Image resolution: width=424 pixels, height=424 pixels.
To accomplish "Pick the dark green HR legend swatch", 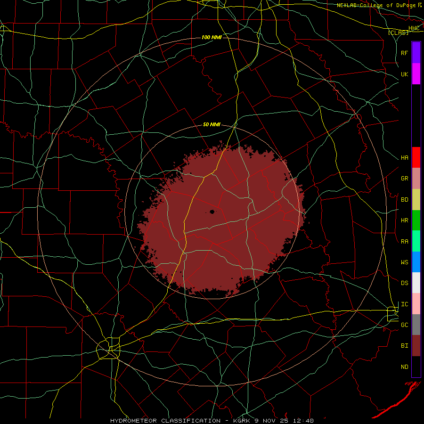I will 416,220.
